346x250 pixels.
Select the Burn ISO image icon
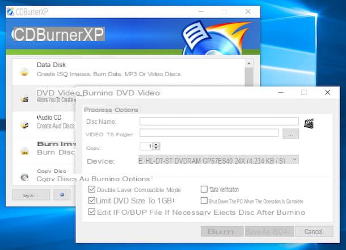(24, 151)
